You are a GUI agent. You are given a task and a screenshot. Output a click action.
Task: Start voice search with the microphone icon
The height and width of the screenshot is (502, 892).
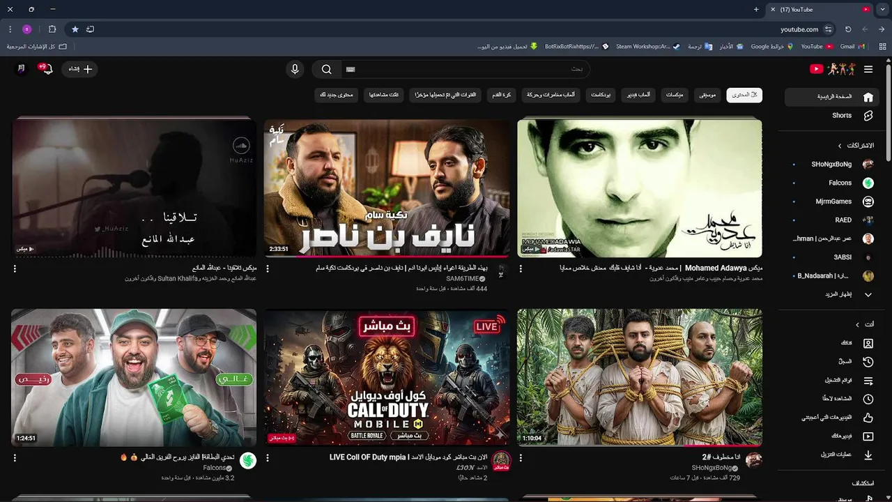coord(295,69)
